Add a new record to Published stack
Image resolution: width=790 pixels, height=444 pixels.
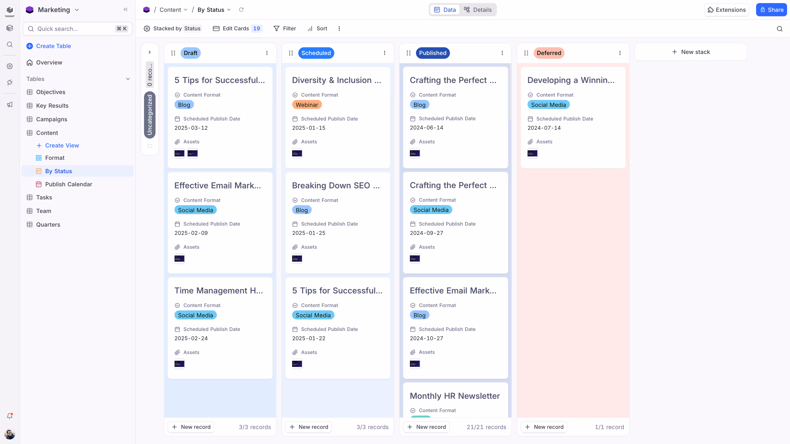(x=426, y=427)
